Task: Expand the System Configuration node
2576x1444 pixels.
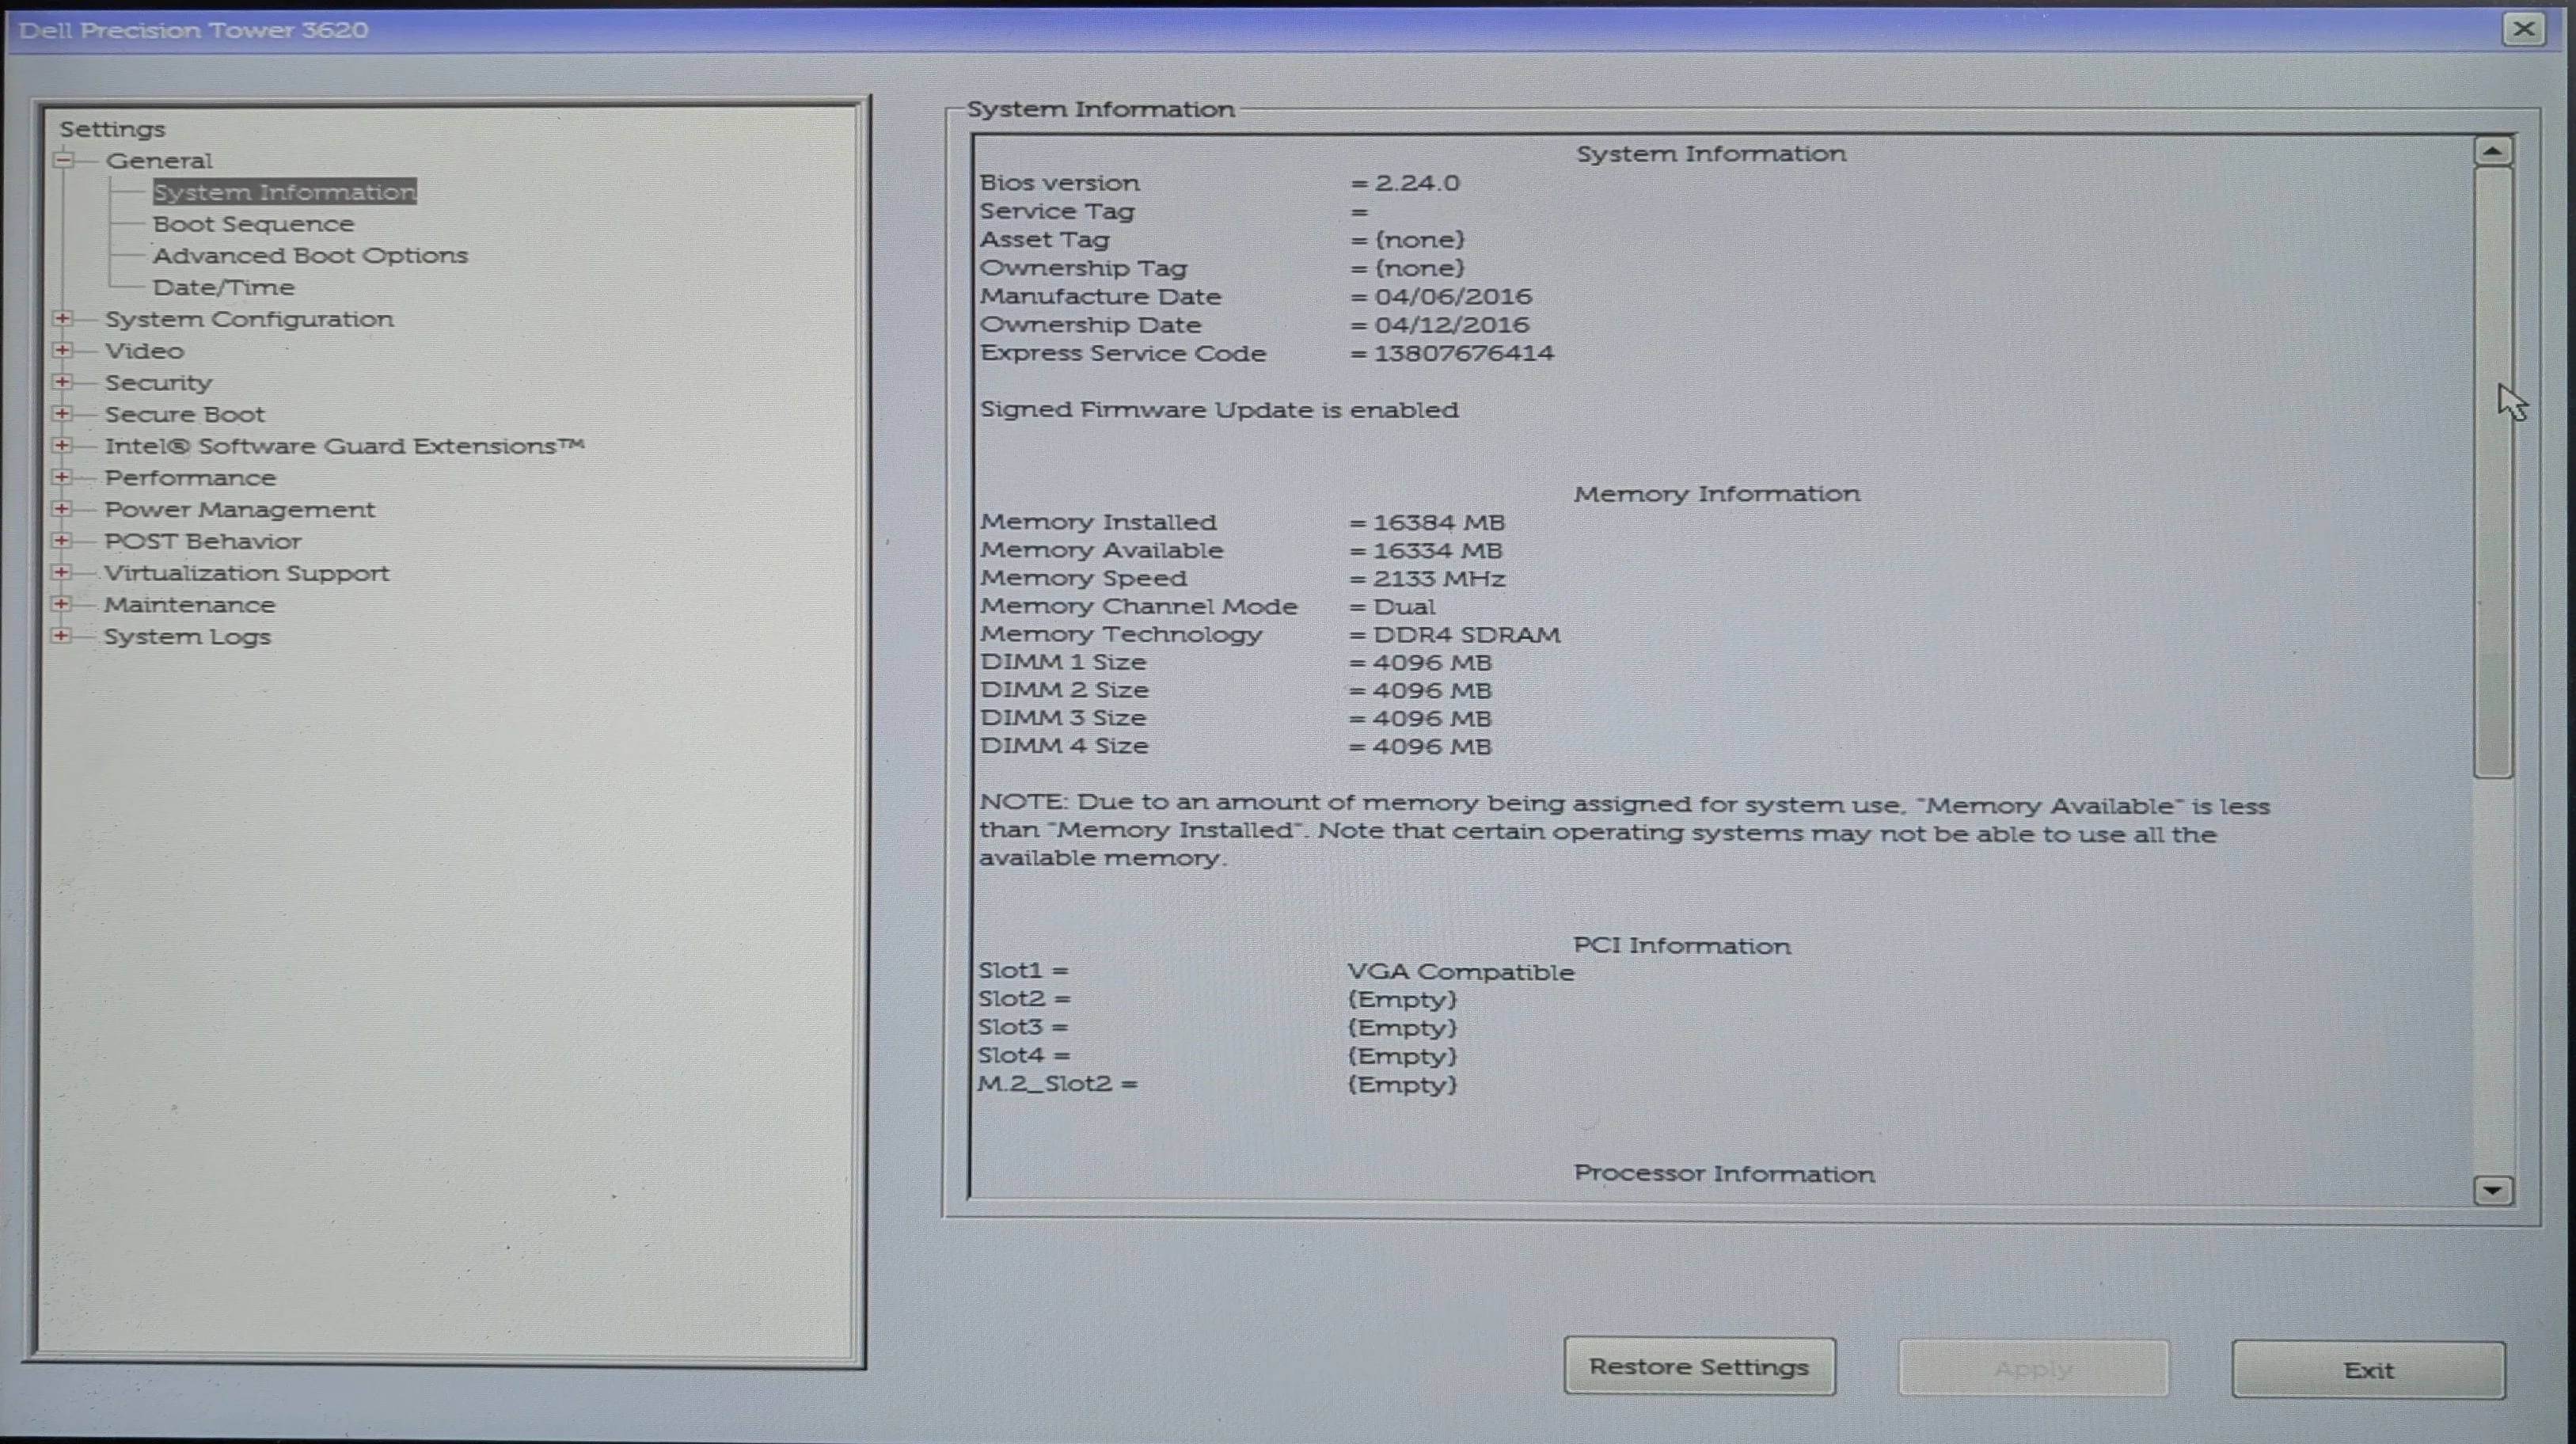Action: [x=63, y=319]
